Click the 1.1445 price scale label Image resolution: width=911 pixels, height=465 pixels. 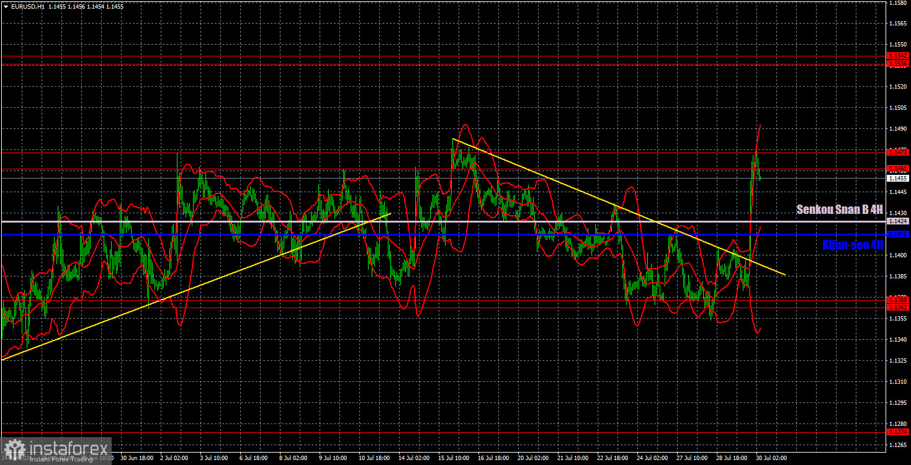898,192
